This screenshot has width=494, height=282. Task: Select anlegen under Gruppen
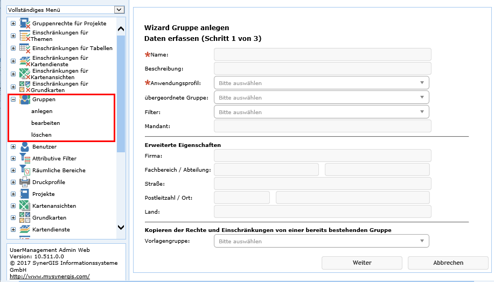coord(42,111)
